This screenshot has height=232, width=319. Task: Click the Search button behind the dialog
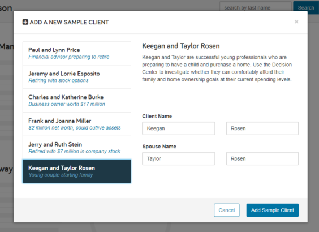(x=306, y=8)
